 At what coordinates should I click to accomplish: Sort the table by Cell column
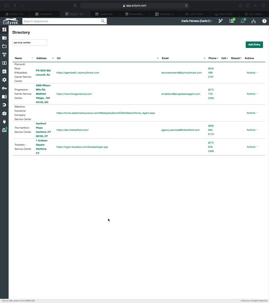[x=224, y=58]
